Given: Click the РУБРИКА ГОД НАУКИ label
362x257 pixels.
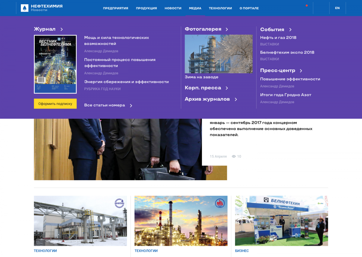Looking at the screenshot, I should click(x=102, y=89).
